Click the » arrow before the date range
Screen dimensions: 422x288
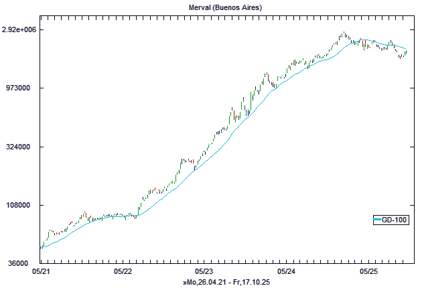click(185, 283)
